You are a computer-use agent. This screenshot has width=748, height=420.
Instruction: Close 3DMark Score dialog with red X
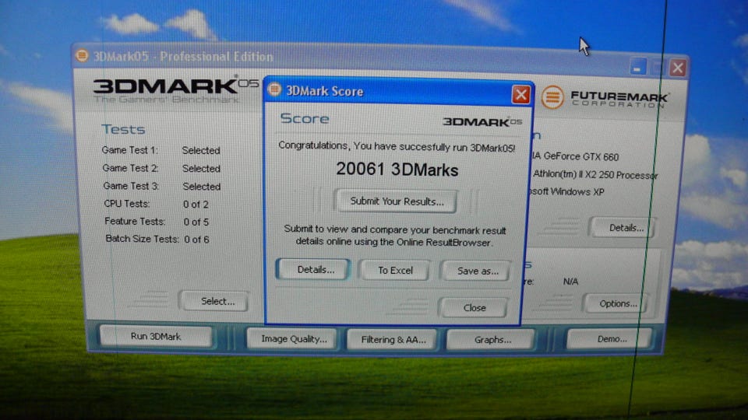click(520, 94)
